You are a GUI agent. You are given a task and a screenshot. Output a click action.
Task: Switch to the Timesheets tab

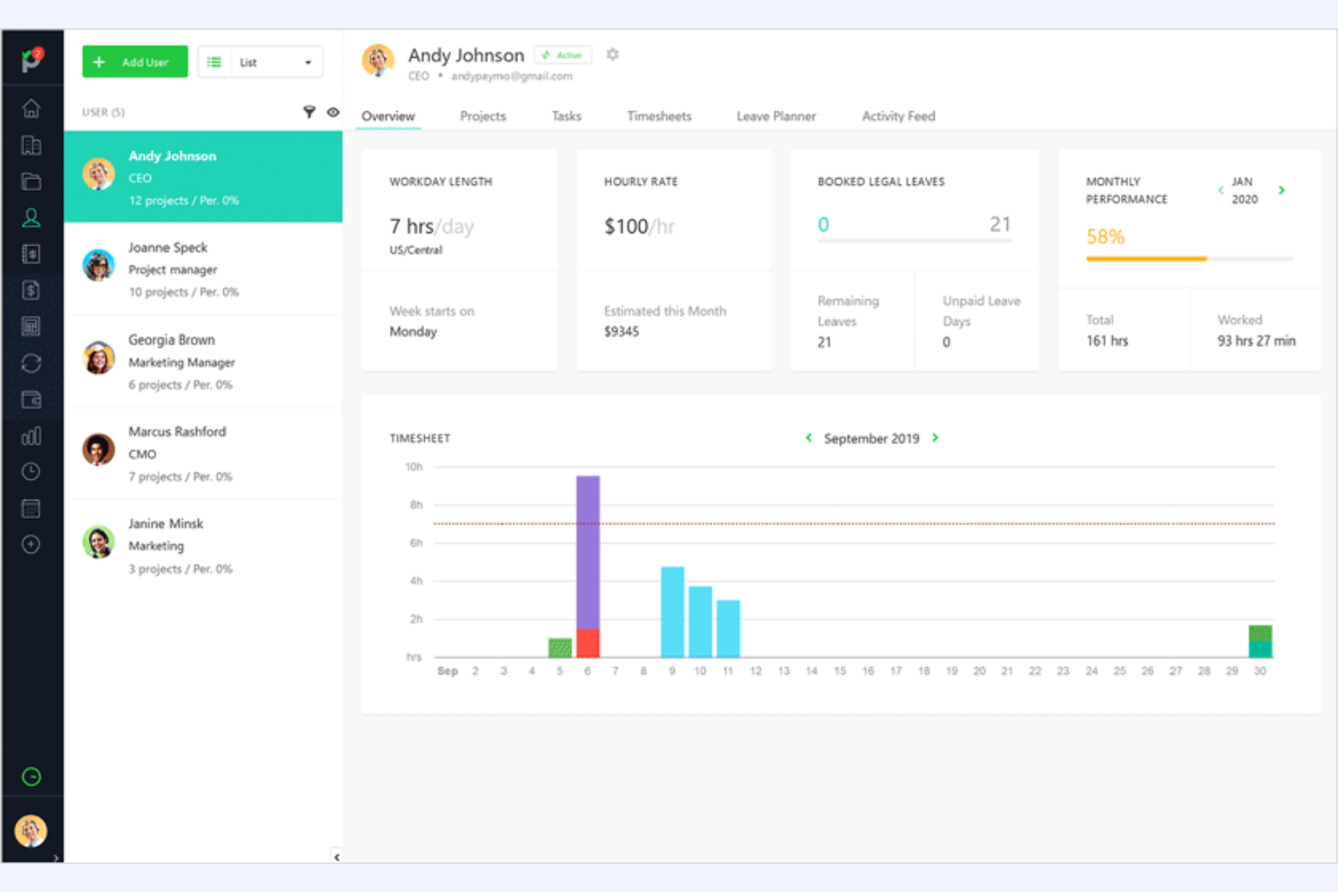[659, 116]
